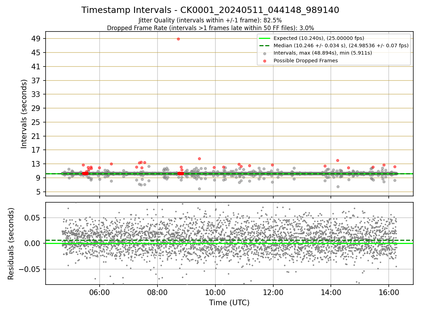Click the 5 tick on the intervals axis
Image resolution: width=421 pixels, height=315 pixels.
point(38,192)
